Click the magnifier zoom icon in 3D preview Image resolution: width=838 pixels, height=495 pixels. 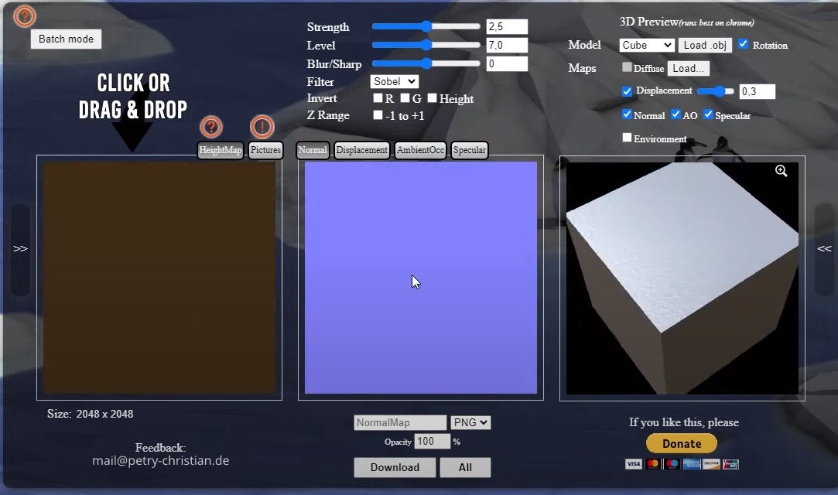(781, 171)
